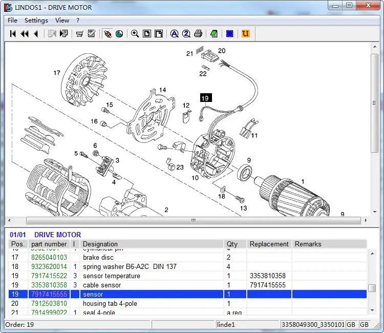Select the 'brake disc' designation

(x=98, y=258)
